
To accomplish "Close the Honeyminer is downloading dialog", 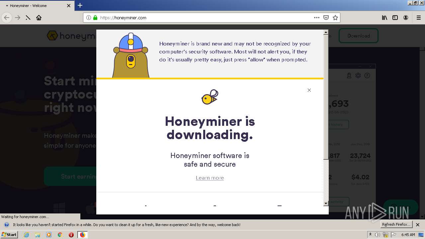I will click(309, 90).
